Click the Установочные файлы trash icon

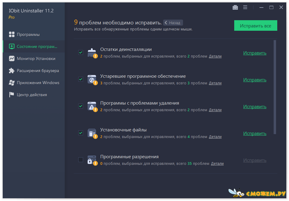click(x=92, y=133)
